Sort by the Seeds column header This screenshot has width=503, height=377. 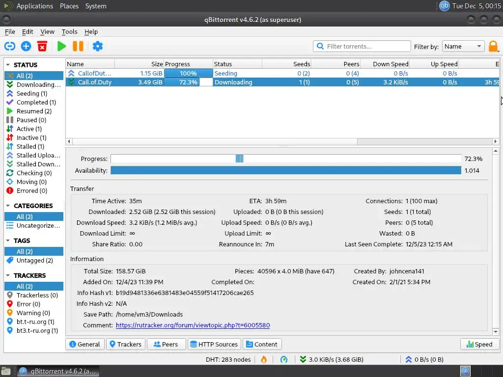[286, 64]
